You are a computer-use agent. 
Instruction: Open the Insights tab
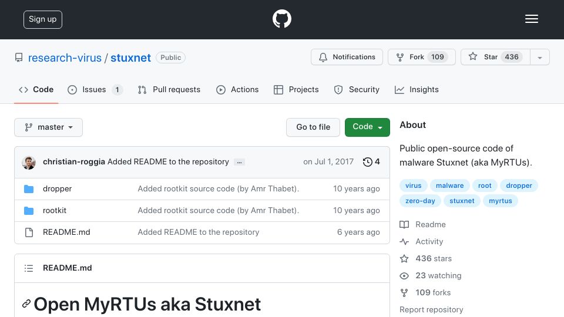pyautogui.click(x=417, y=89)
